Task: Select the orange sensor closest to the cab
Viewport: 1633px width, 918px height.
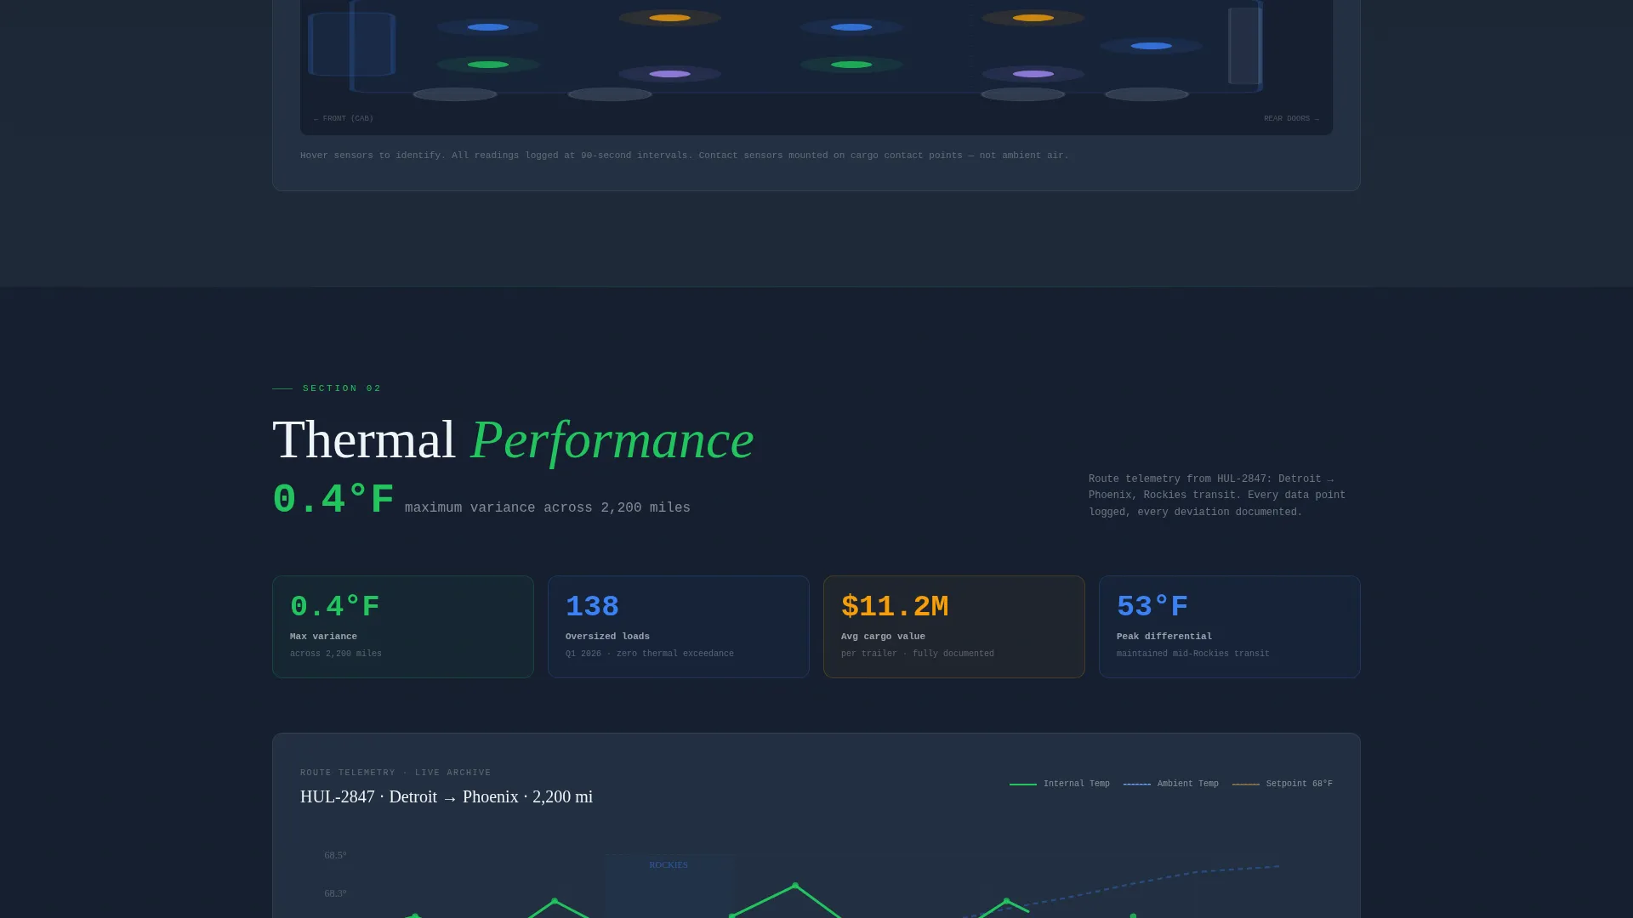Action: pyautogui.click(x=669, y=18)
